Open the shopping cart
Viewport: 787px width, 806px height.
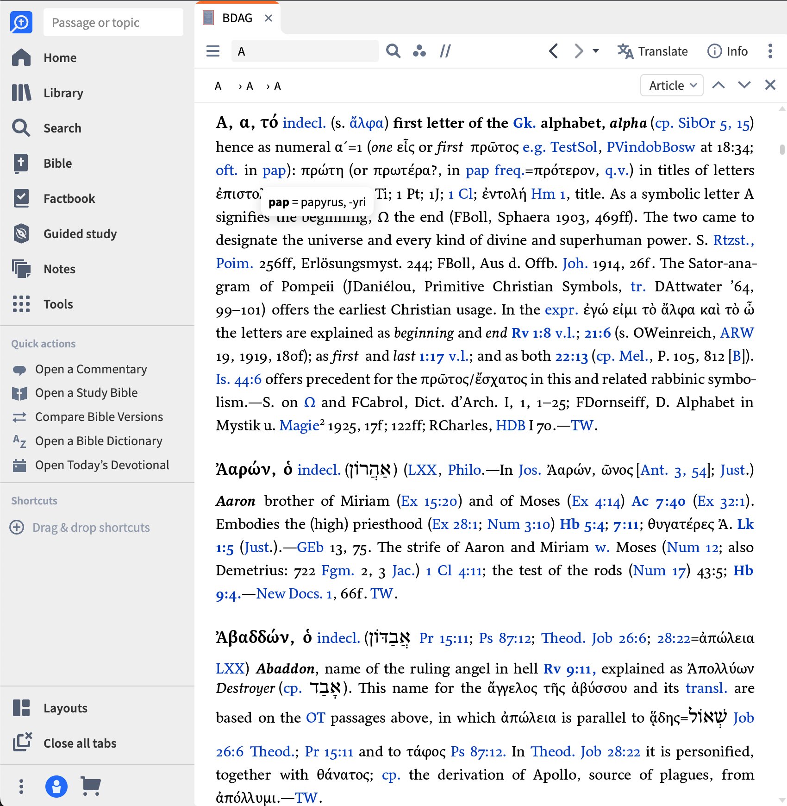91,786
